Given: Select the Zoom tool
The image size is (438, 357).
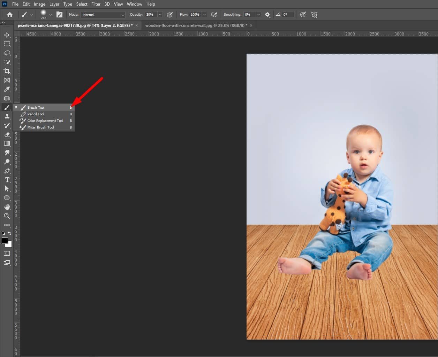Looking at the screenshot, I should click(7, 216).
